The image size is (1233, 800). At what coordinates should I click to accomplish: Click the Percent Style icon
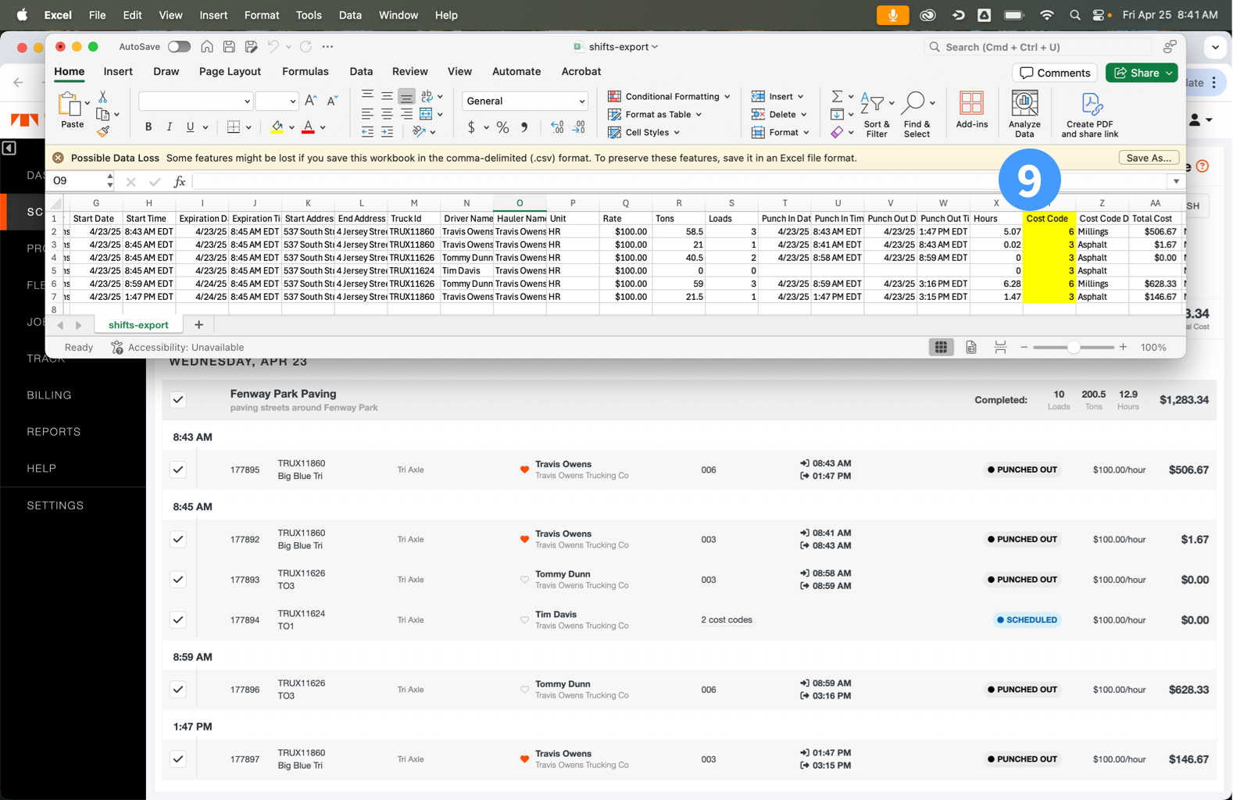point(502,127)
